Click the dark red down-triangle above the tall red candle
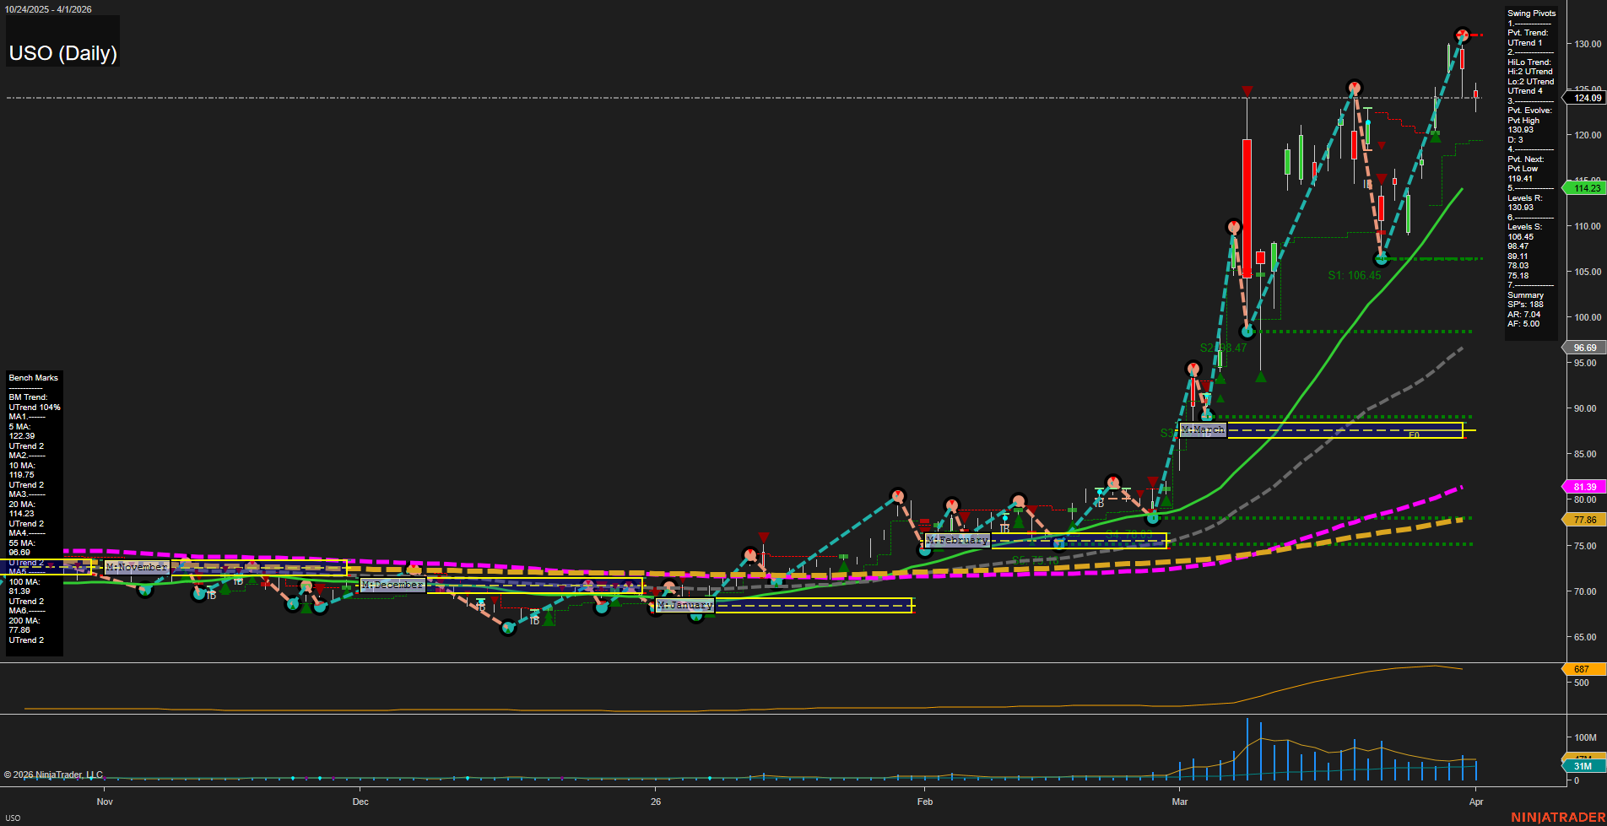Image resolution: width=1607 pixels, height=826 pixels. click(1247, 91)
